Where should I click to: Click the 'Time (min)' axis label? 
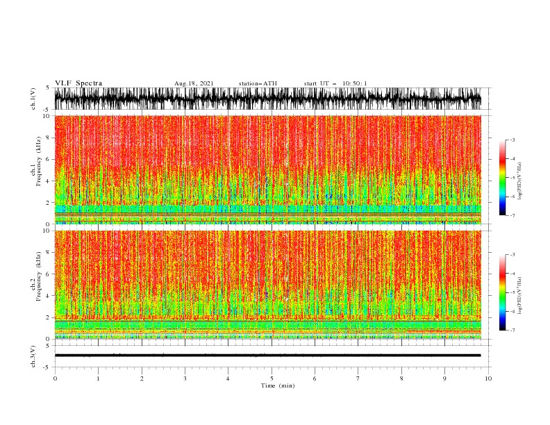coord(278,385)
